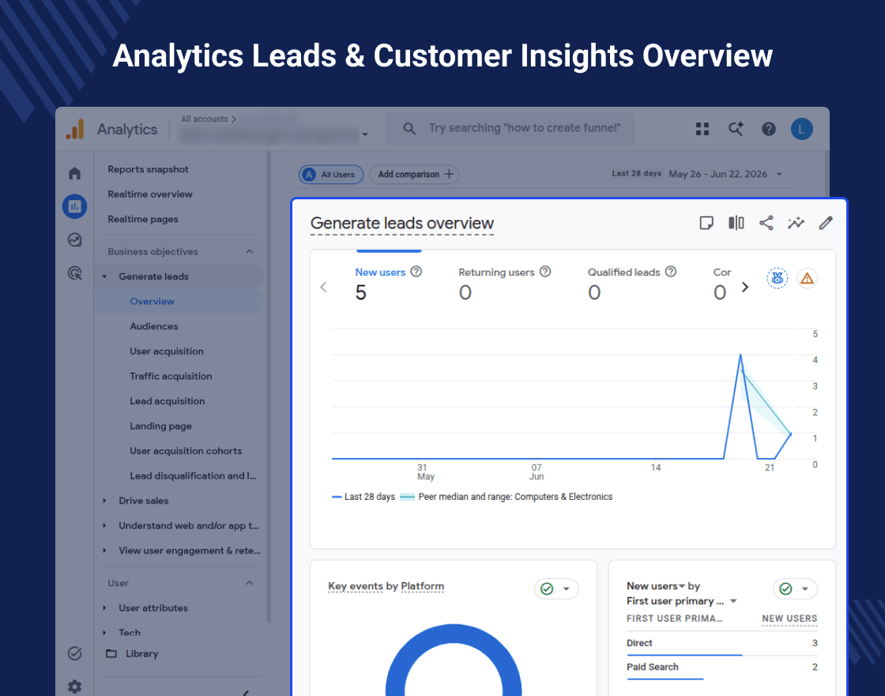885x696 pixels.
Task: Open Lead disqualification report
Action: pos(193,475)
